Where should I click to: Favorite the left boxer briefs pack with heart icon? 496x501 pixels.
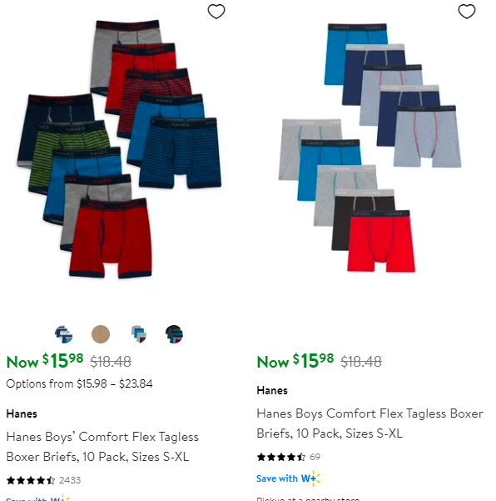click(x=216, y=12)
